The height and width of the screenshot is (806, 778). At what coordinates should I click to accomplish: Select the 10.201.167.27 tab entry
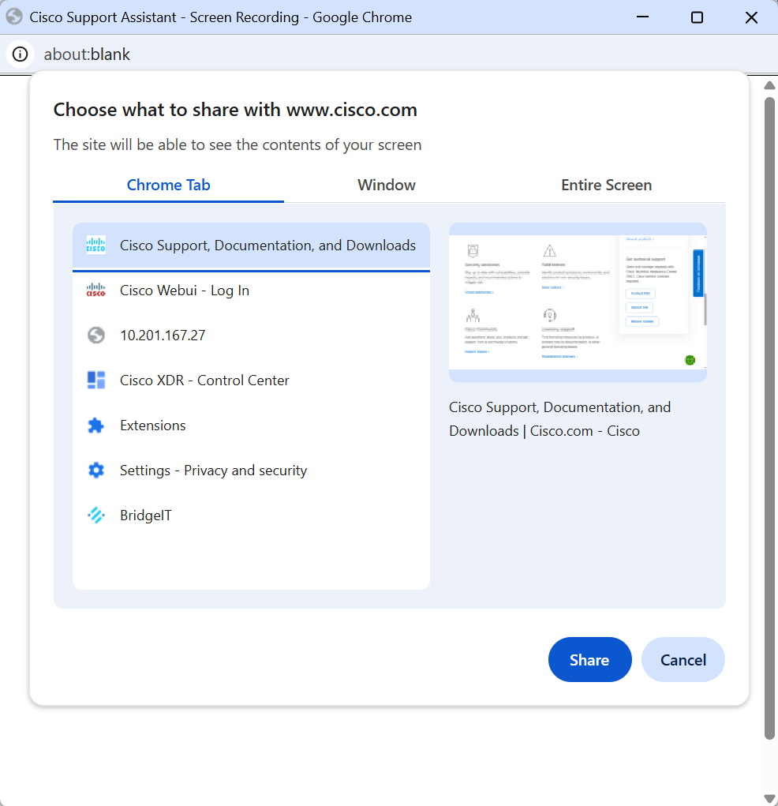click(251, 336)
